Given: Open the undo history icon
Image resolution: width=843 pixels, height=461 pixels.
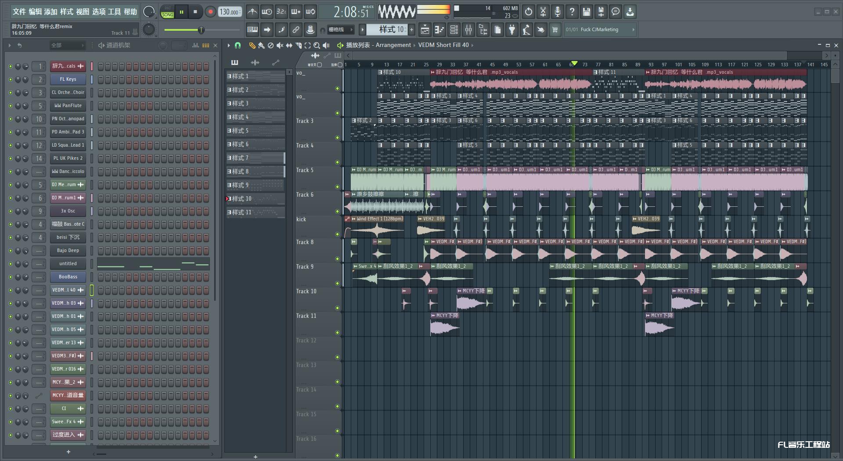Looking at the screenshot, I should pyautogui.click(x=529, y=12).
